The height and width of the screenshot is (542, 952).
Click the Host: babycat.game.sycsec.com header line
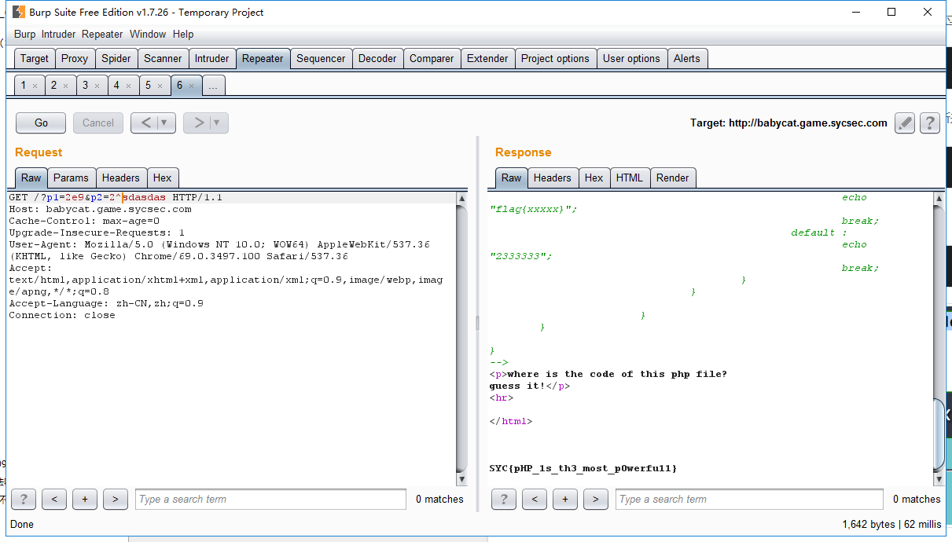point(100,209)
